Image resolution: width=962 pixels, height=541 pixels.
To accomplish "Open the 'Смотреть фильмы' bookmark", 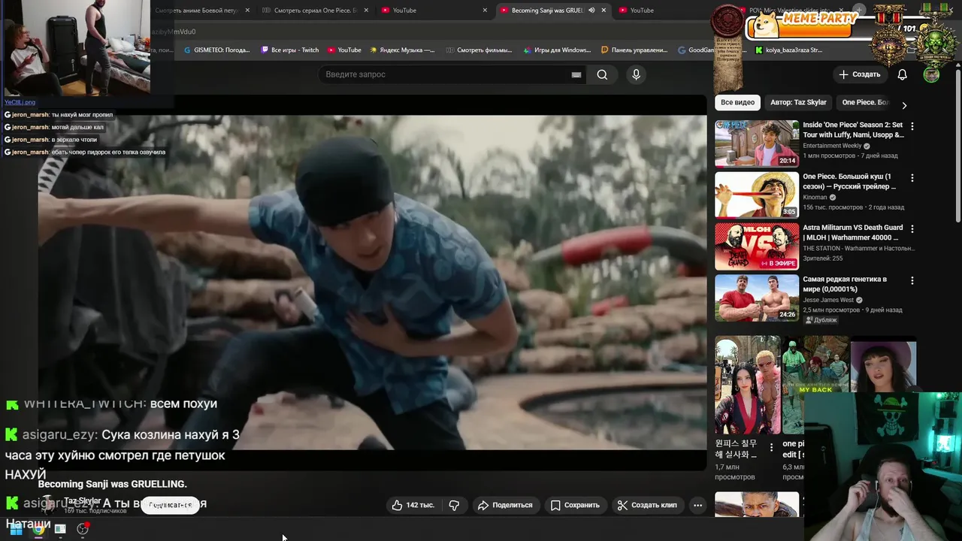I will coord(478,50).
